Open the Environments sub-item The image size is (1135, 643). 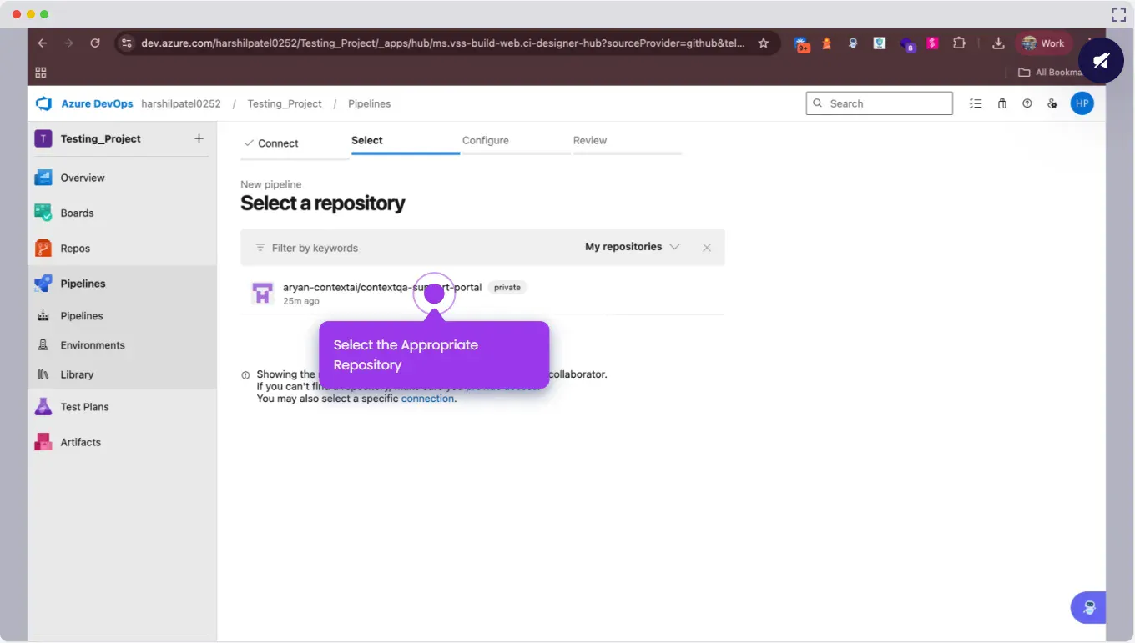92,345
